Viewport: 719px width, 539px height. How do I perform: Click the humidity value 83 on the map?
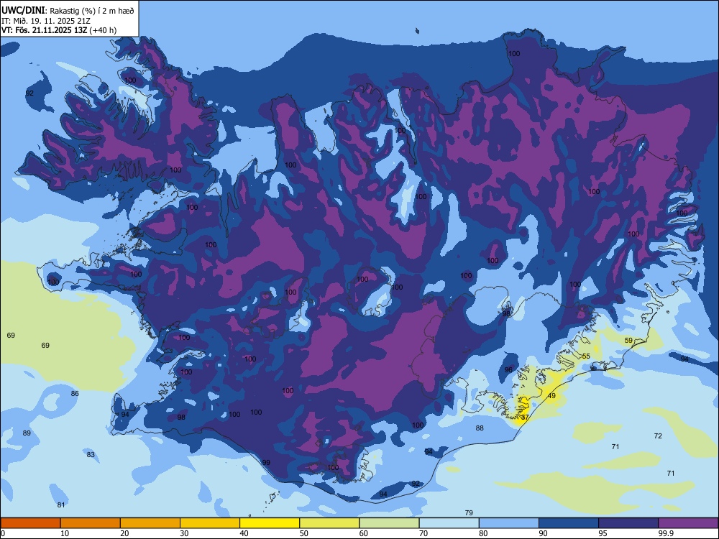point(91,454)
